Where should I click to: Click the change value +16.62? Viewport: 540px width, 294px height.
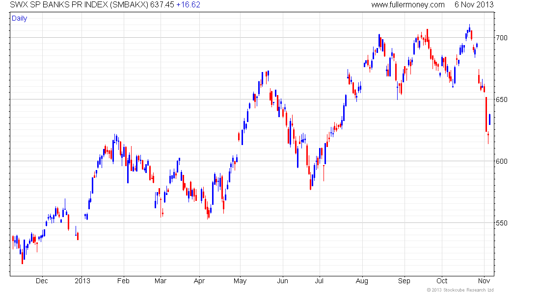click(188, 5)
